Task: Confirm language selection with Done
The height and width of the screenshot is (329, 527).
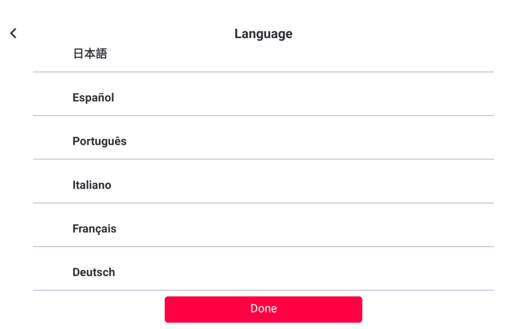Action: [x=263, y=309]
